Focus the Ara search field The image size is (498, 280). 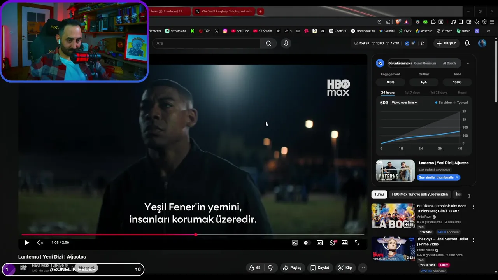206,43
